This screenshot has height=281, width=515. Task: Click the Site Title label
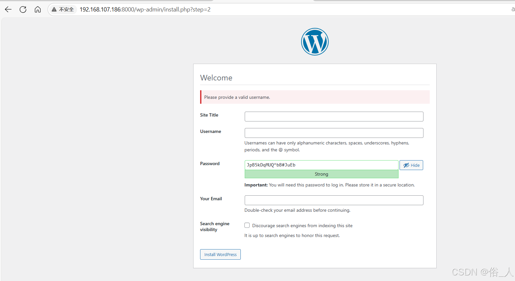coord(209,115)
